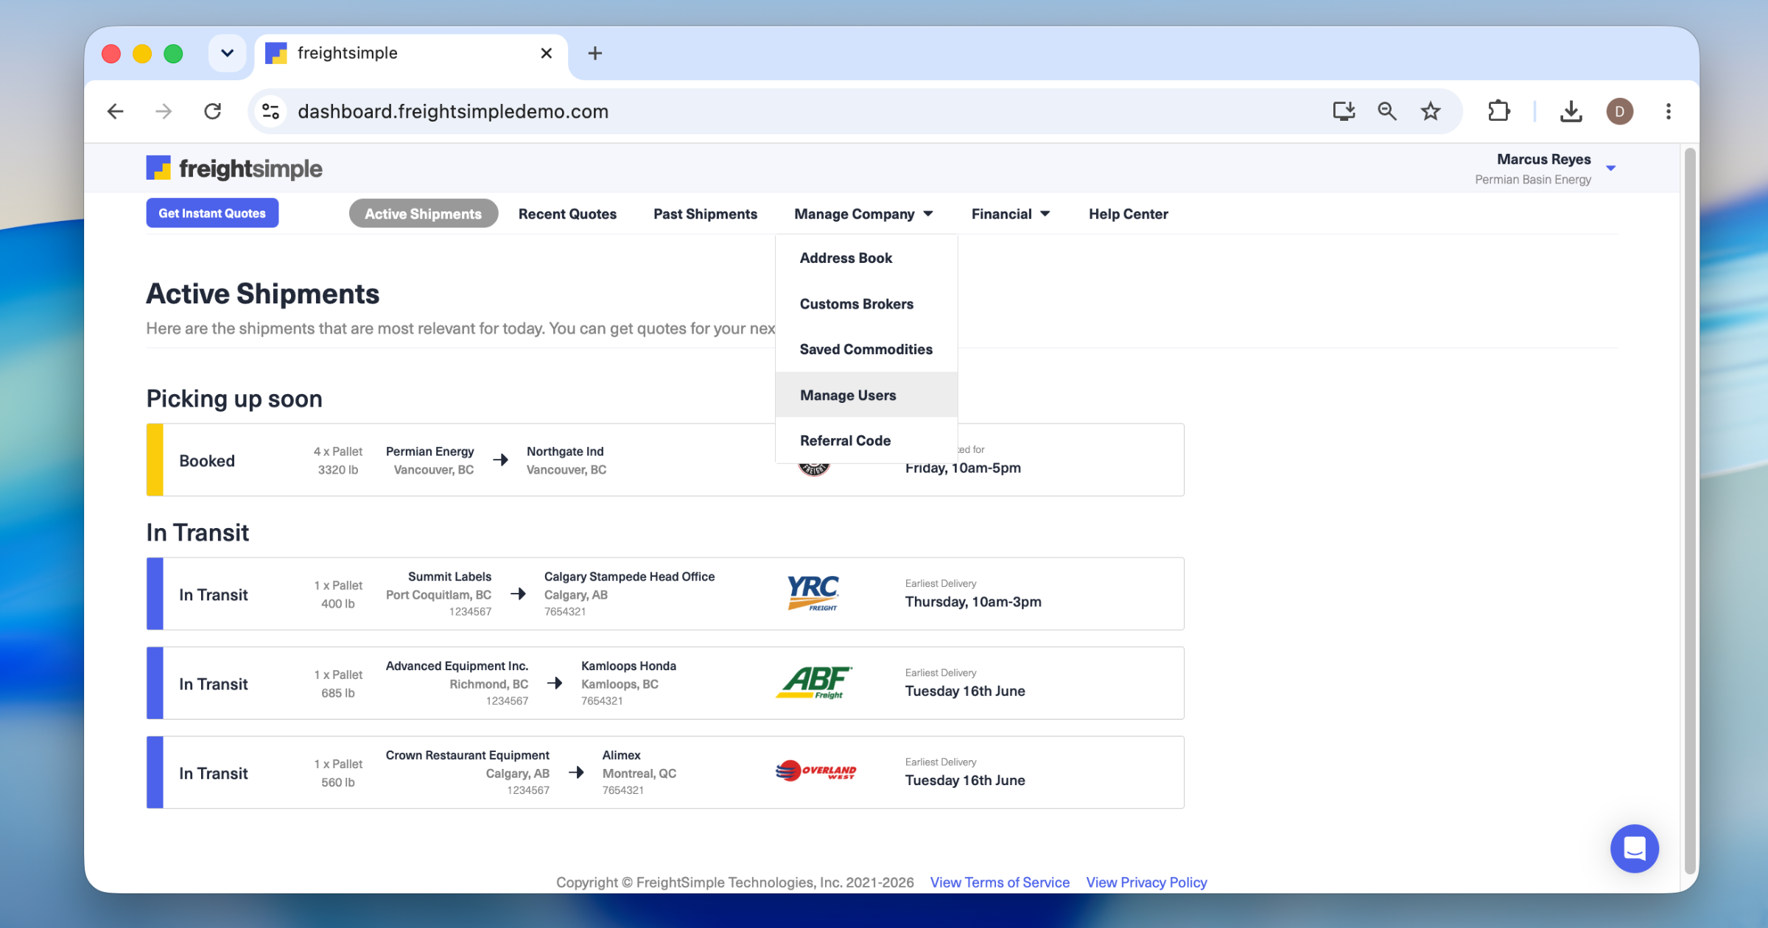Expand the Marcus Reyes account dropdown
The image size is (1768, 928).
pyautogui.click(x=1610, y=169)
